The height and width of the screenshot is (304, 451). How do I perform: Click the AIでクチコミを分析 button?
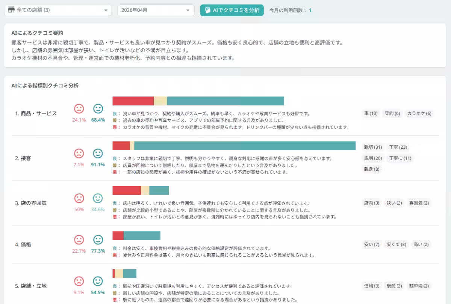point(232,10)
